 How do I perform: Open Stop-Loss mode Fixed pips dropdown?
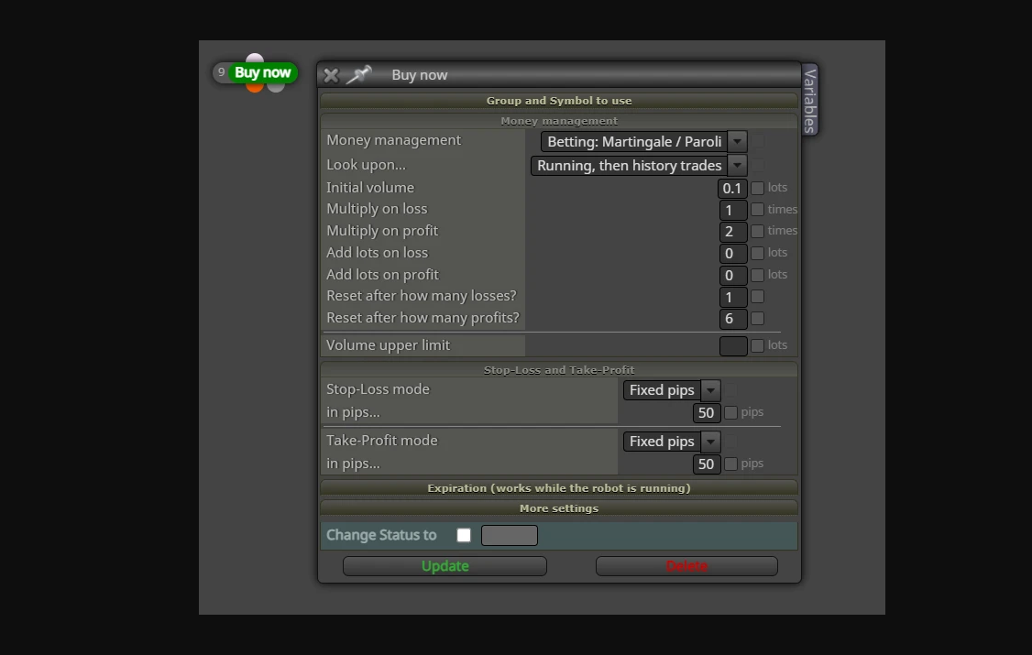(x=671, y=390)
